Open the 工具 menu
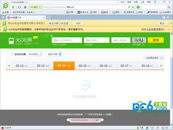The image size is (173, 130). point(142,2)
